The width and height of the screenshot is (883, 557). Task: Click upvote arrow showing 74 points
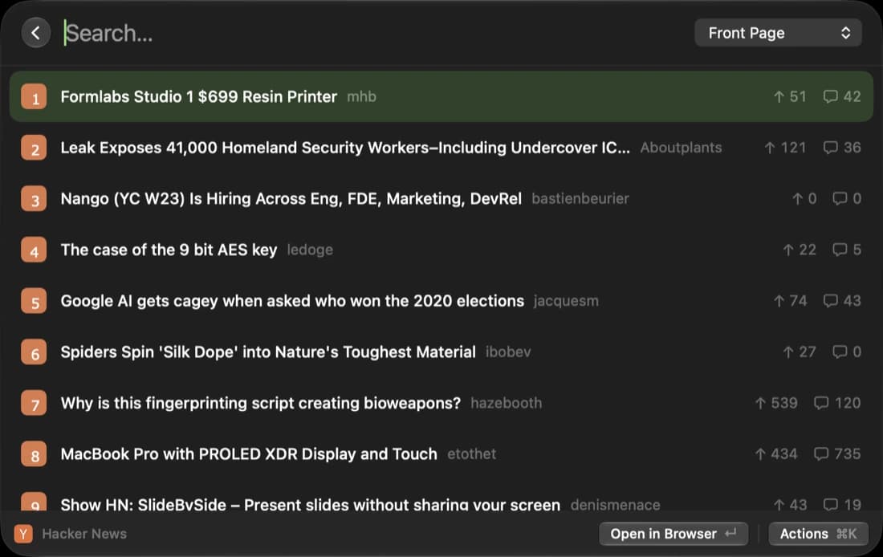[779, 301]
